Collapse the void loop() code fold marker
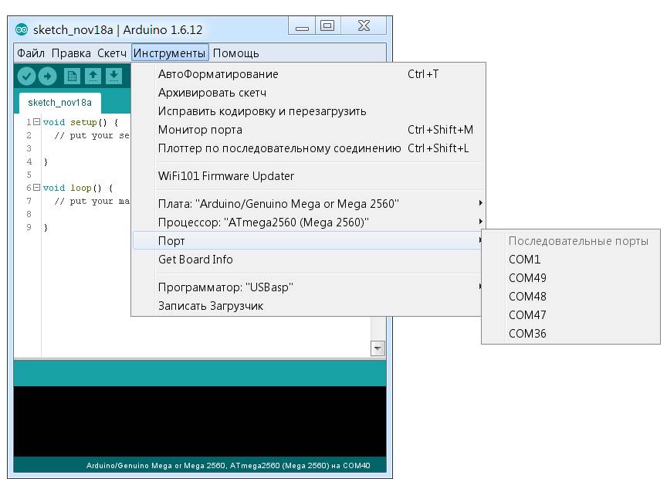This screenshot has width=667, height=479. pos(36,188)
